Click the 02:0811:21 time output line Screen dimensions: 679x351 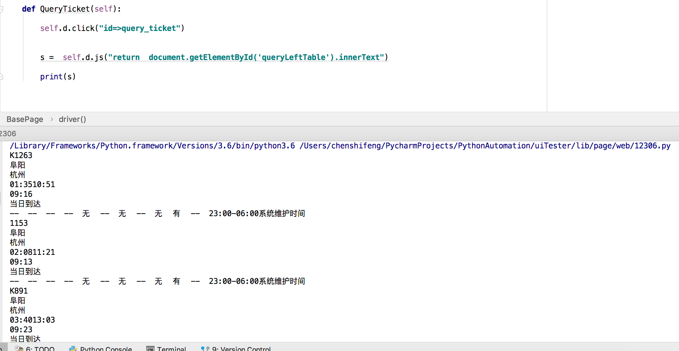click(x=32, y=252)
